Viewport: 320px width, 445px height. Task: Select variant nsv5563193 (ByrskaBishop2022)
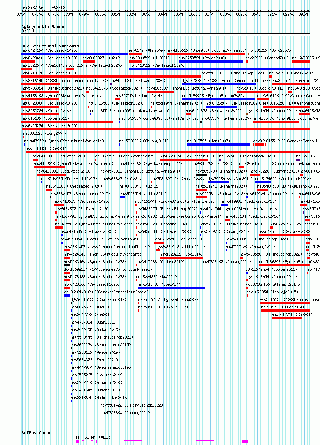232,73
